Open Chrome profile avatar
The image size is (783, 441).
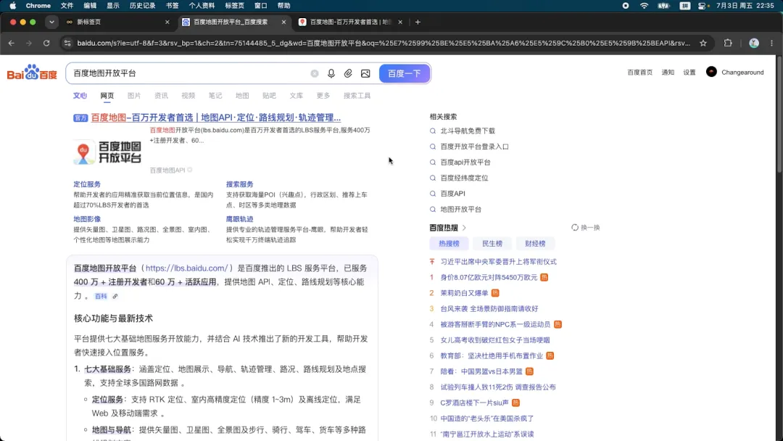(754, 44)
